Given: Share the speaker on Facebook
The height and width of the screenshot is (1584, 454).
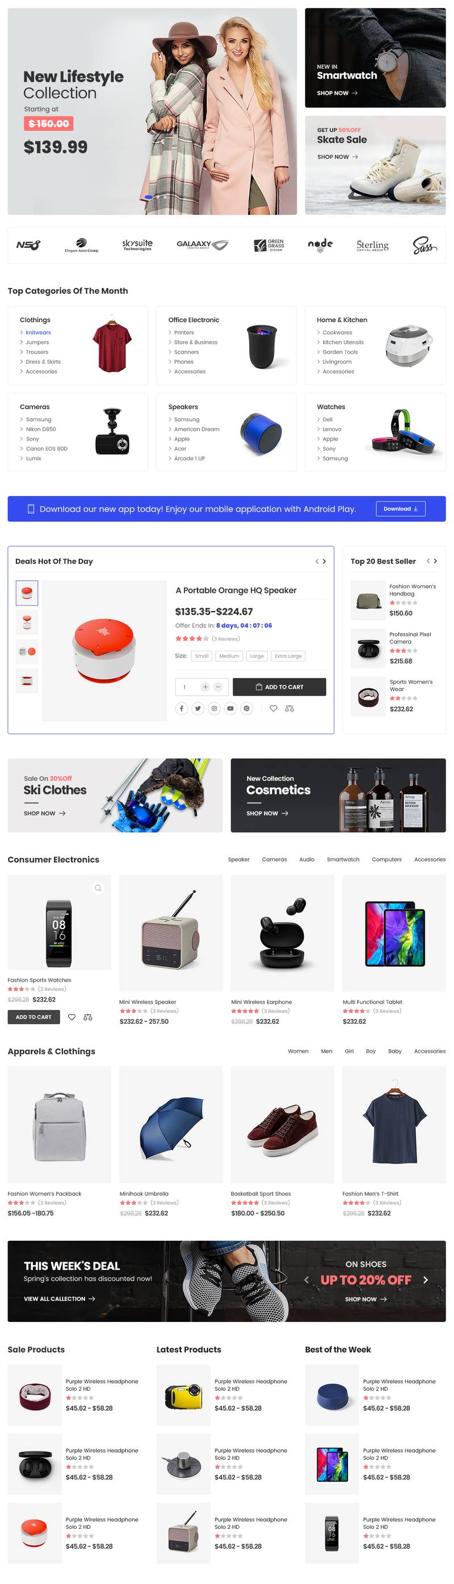Looking at the screenshot, I should click(x=181, y=708).
